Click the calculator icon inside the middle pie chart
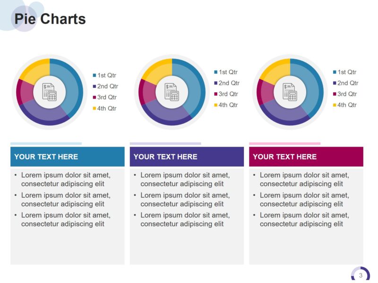This screenshot has width=378, height=283. coord(172,92)
